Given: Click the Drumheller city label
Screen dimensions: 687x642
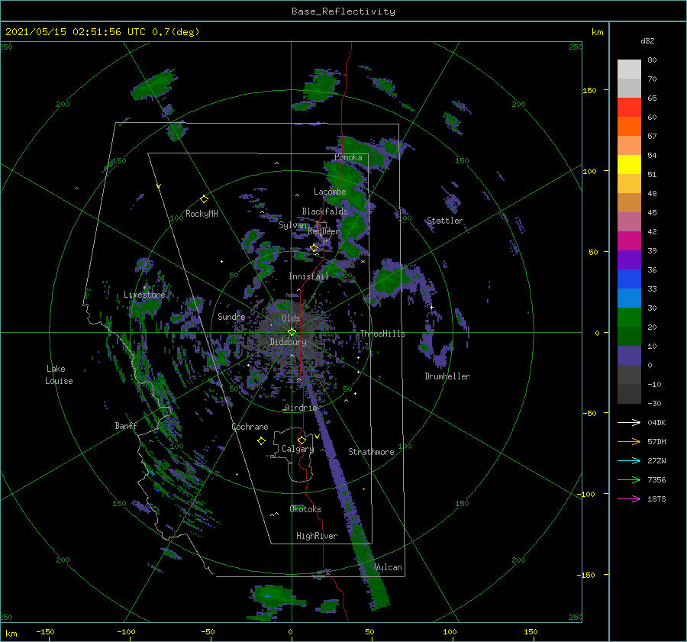Looking at the screenshot, I should click(447, 376).
